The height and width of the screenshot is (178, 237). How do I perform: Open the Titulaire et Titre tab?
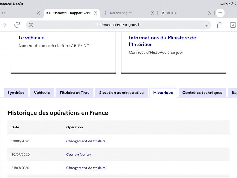click(x=75, y=93)
